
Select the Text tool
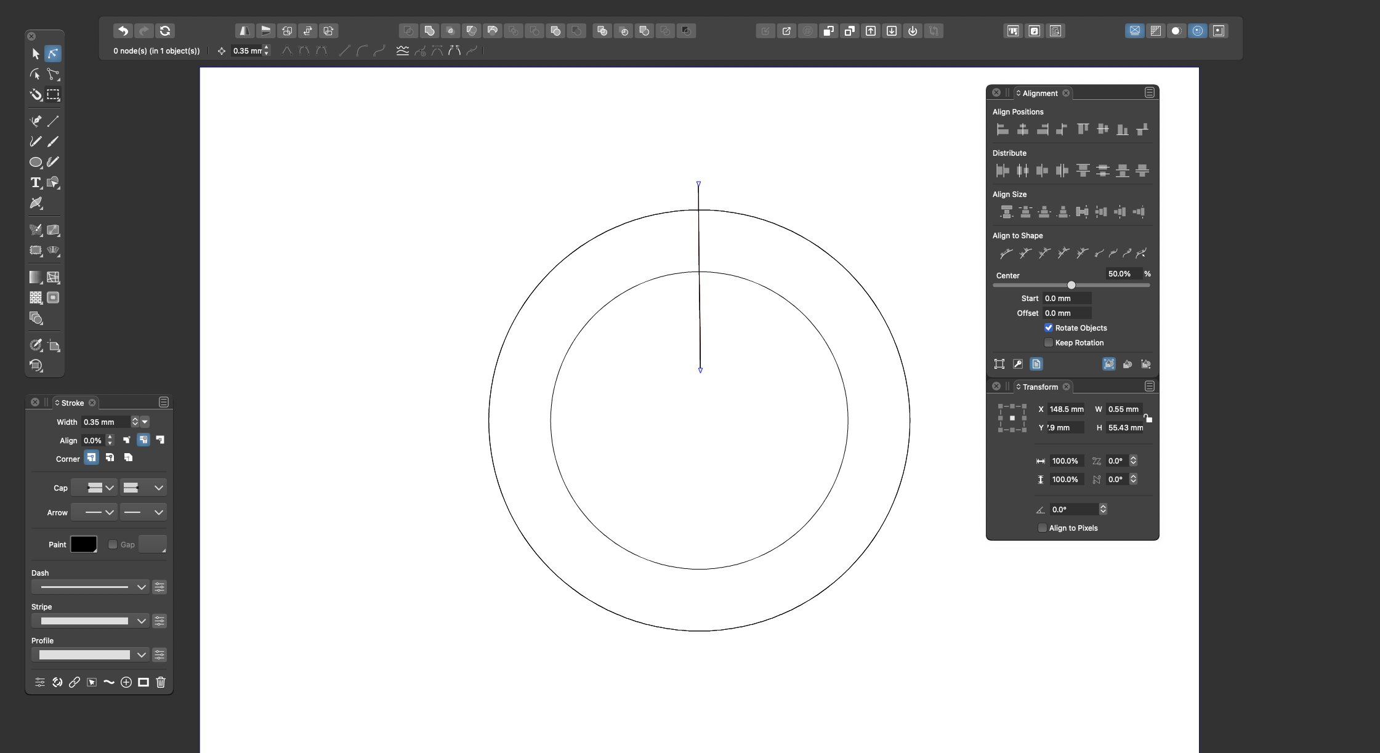pyautogui.click(x=35, y=183)
